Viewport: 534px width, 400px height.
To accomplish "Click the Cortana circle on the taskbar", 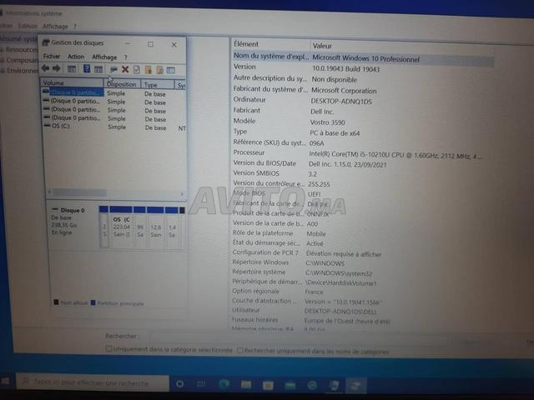I will coord(180,383).
